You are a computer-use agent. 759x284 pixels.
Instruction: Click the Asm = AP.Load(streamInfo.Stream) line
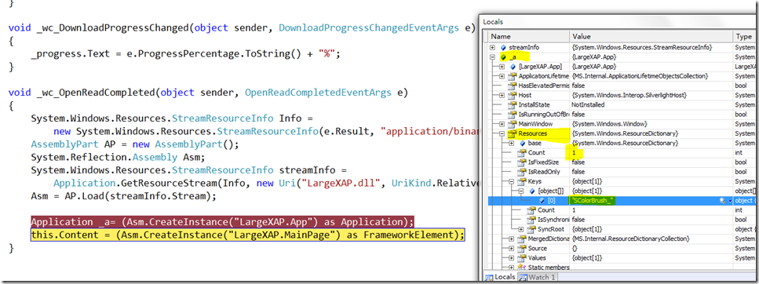pyautogui.click(x=123, y=196)
